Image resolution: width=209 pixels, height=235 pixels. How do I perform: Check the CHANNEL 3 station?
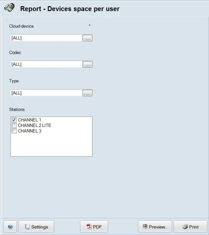[x=14, y=131]
